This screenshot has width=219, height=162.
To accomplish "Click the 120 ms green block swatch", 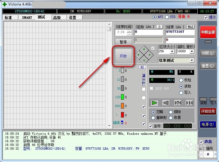I will (122, 97).
